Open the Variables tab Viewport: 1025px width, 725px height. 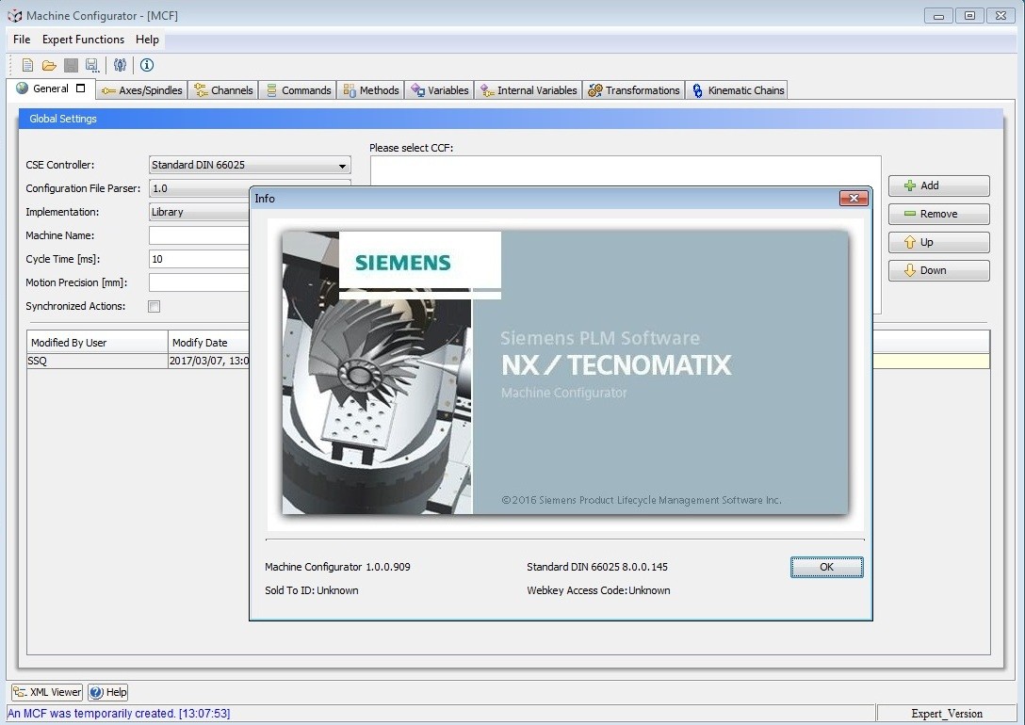tap(439, 90)
